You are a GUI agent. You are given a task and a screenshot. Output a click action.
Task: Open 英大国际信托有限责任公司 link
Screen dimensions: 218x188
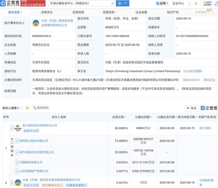(40, 126)
